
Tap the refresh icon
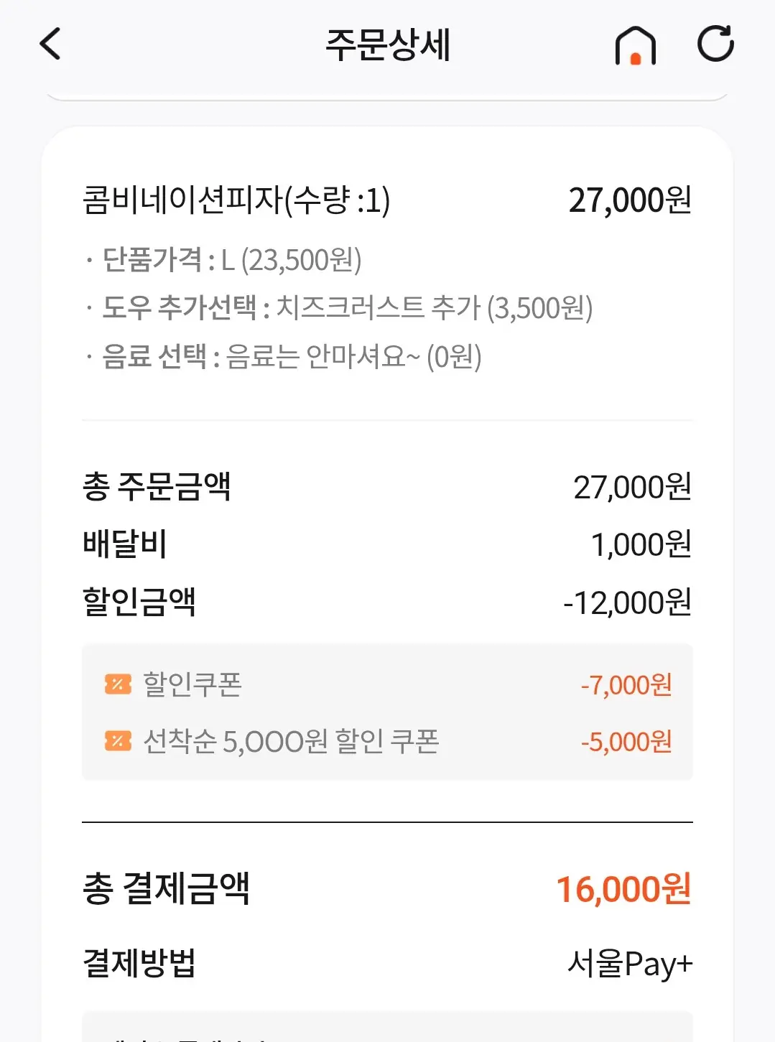715,44
